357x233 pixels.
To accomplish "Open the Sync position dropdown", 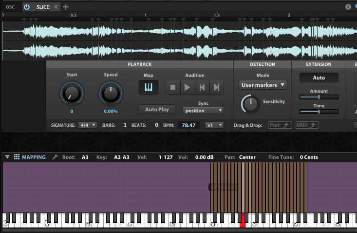I will tap(203, 111).
